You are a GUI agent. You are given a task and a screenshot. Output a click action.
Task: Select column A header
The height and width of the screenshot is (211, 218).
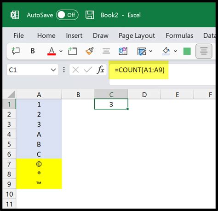pyautogui.click(x=39, y=94)
